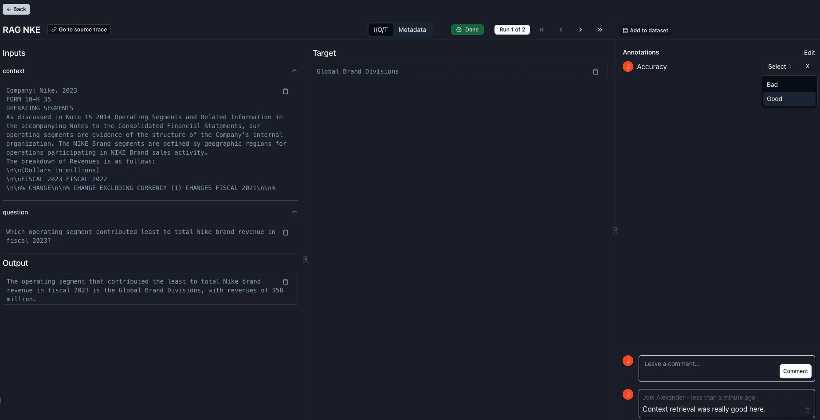Copy the question text
The width and height of the screenshot is (820, 420).
tap(286, 233)
